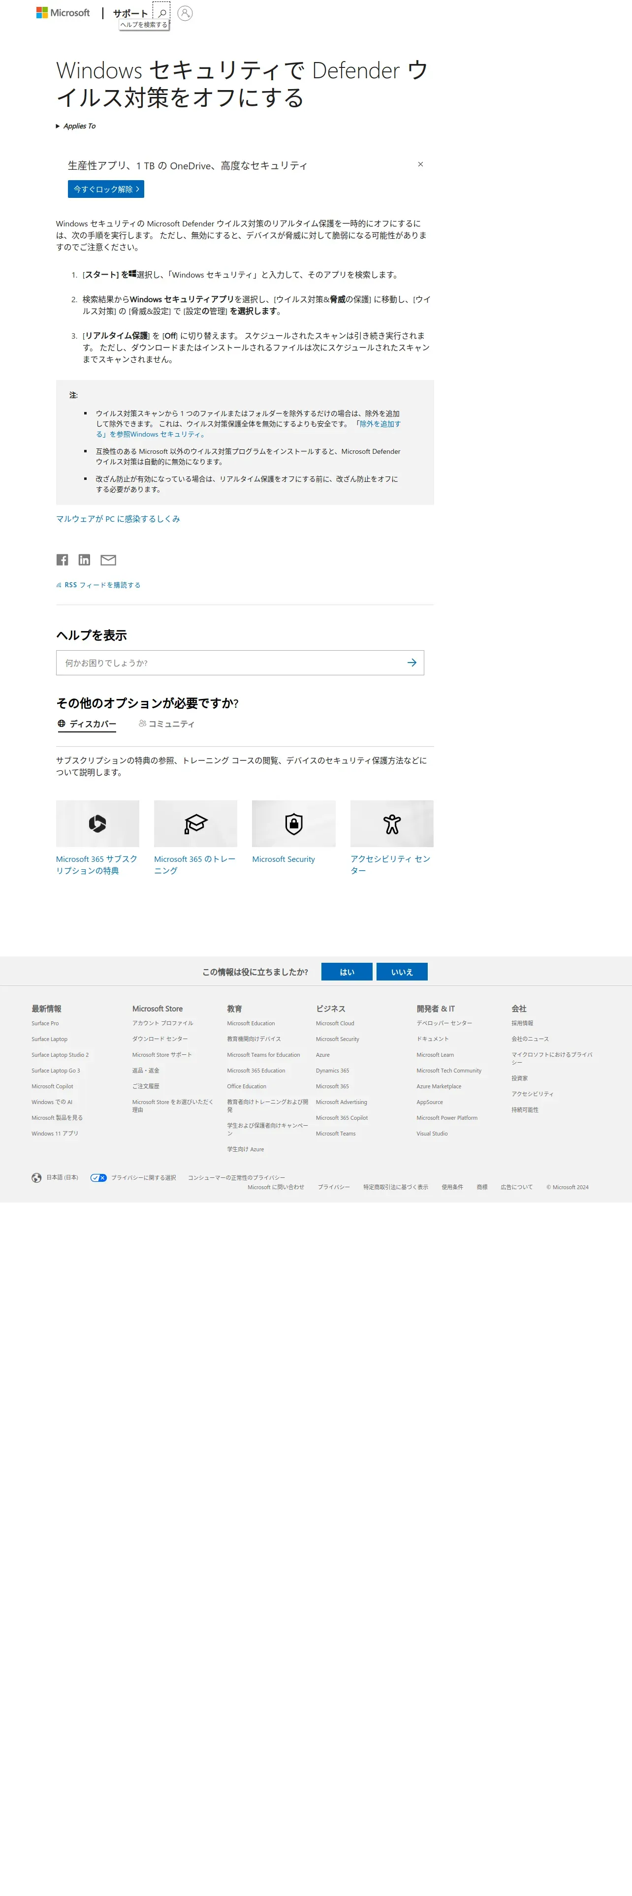This screenshot has height=1896, width=632.
Task: Open the サポート menu link
Action: point(130,13)
